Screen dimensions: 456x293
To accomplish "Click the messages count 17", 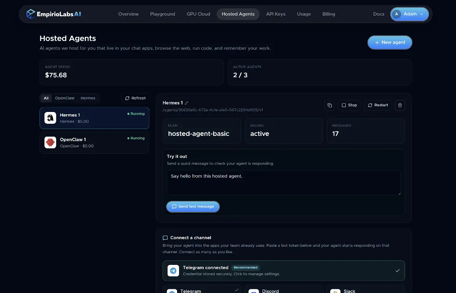I will (x=336, y=134).
